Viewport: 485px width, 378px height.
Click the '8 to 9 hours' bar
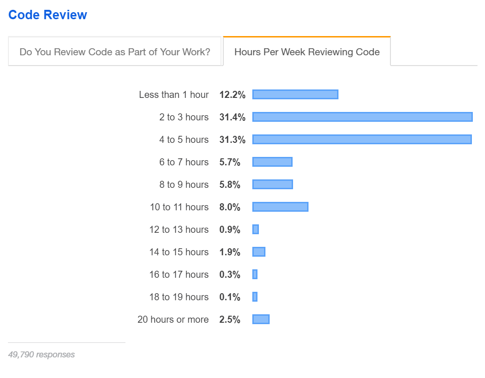tap(272, 185)
